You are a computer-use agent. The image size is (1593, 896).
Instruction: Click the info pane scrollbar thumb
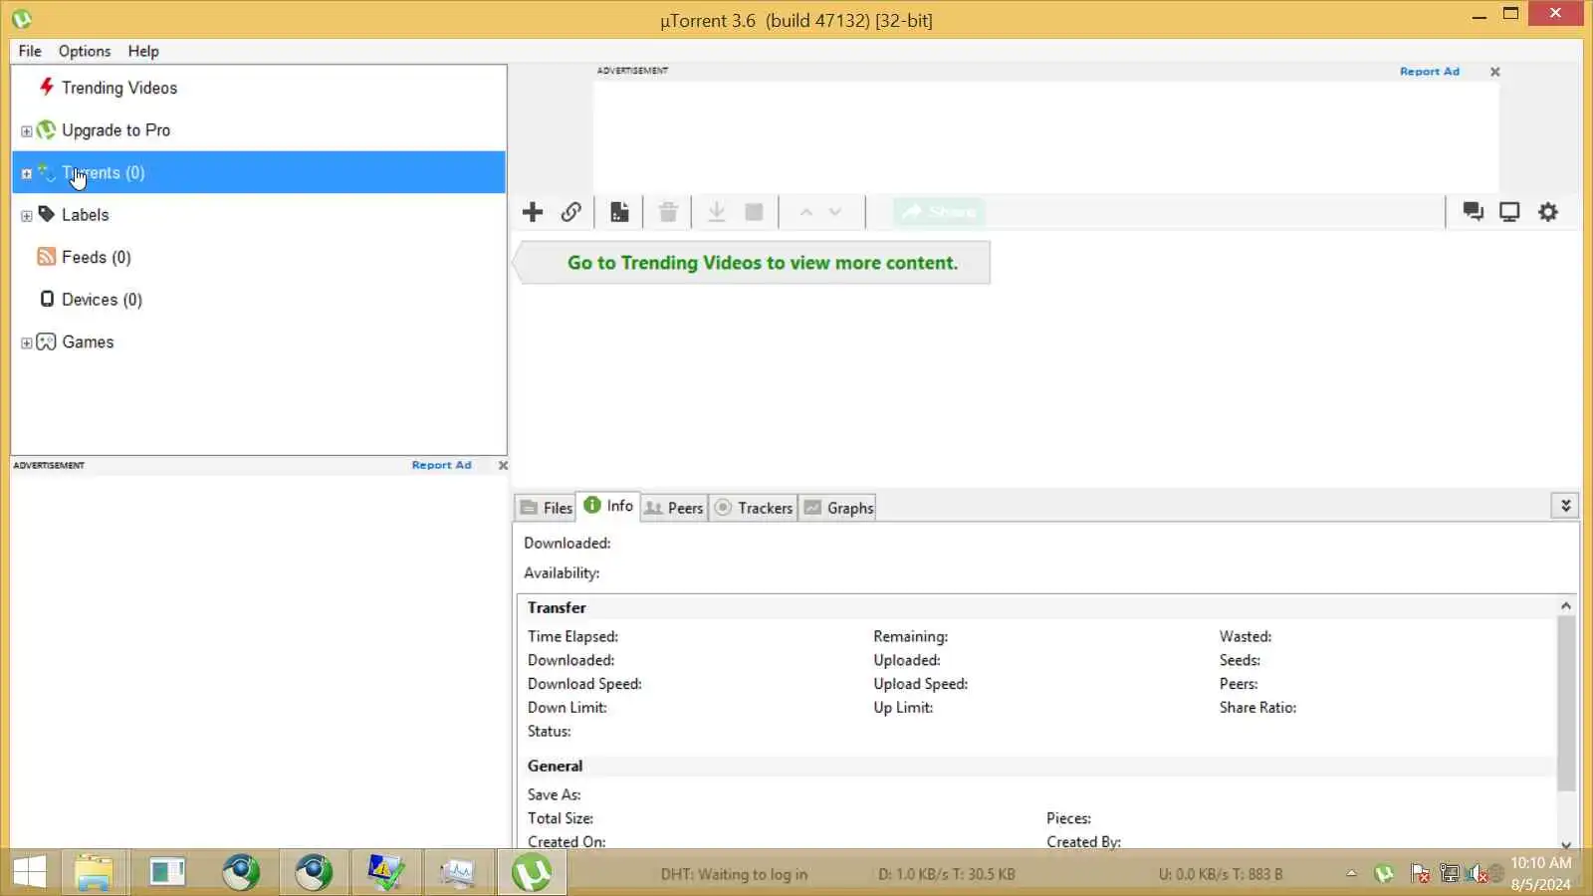point(1566,703)
